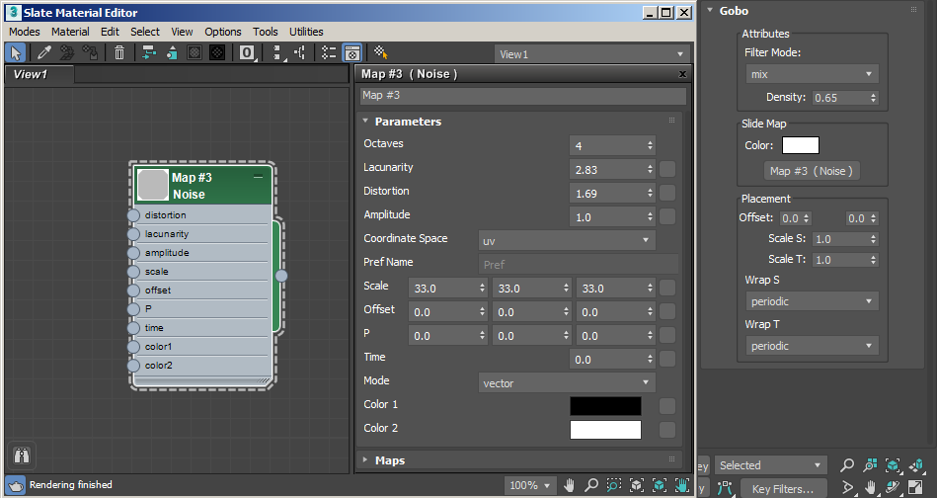Click Zoom Extents in Slate navigator
This screenshot has width=937, height=498.
(x=637, y=485)
